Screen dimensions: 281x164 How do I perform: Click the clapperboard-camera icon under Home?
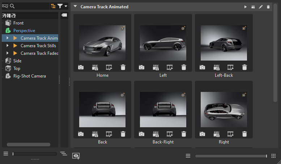click(95, 67)
